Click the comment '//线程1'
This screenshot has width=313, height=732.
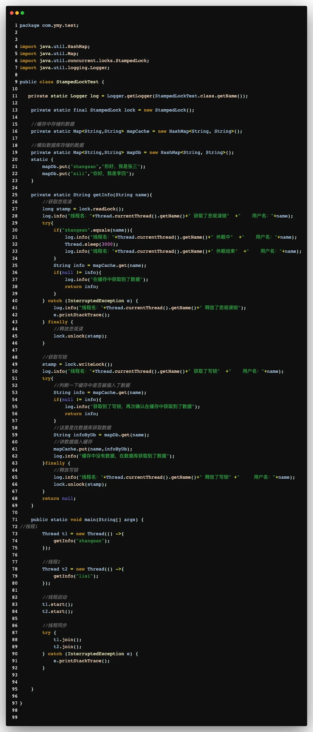point(29,527)
